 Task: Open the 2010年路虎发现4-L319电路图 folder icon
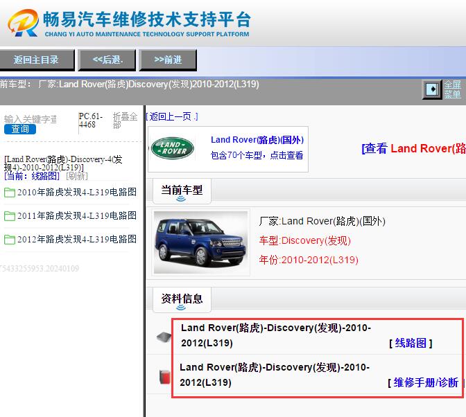coord(10,193)
